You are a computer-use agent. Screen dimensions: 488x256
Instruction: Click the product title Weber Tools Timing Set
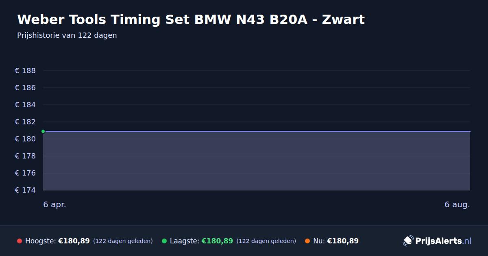point(191,20)
